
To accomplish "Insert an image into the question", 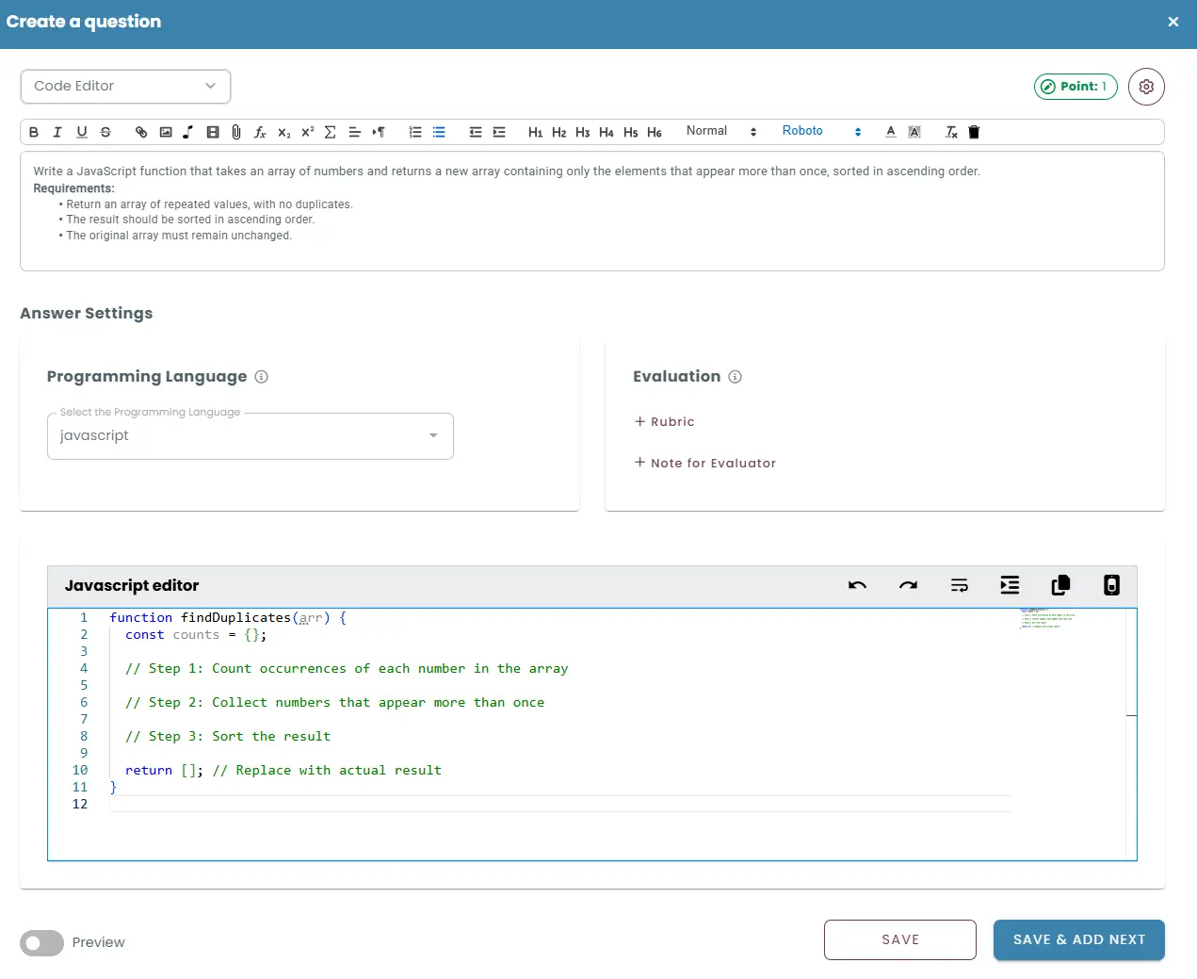I will click(x=166, y=132).
